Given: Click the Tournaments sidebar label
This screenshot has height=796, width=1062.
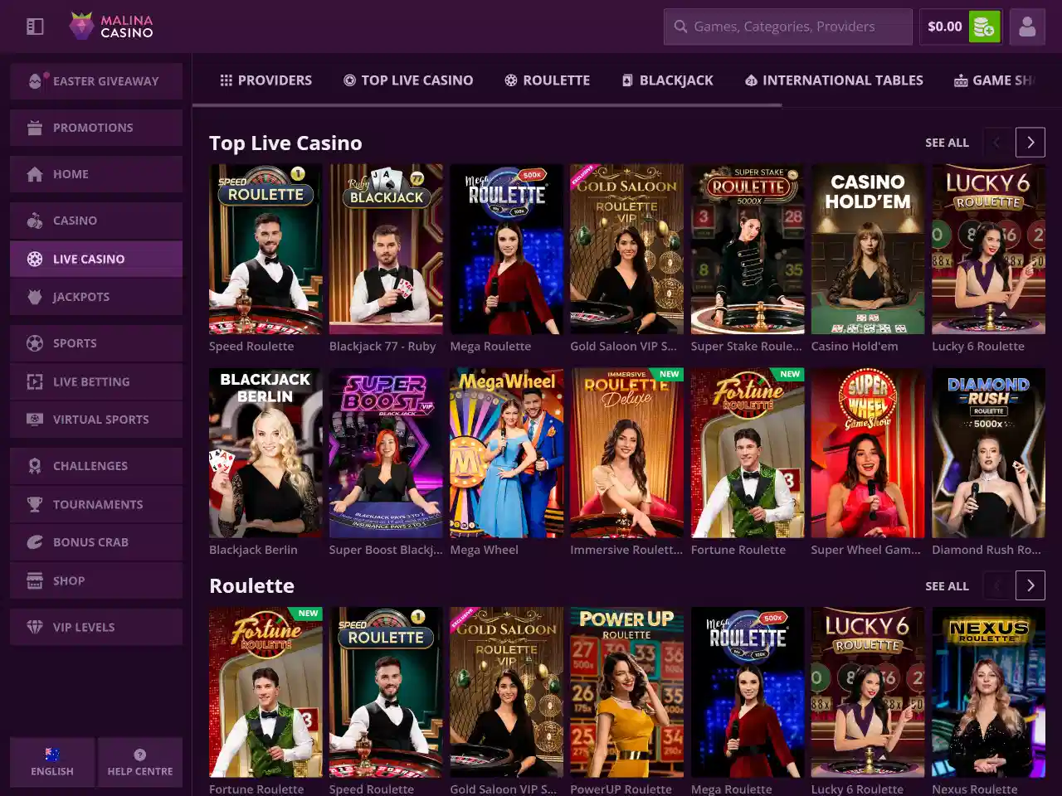Looking at the screenshot, I should pos(98,504).
